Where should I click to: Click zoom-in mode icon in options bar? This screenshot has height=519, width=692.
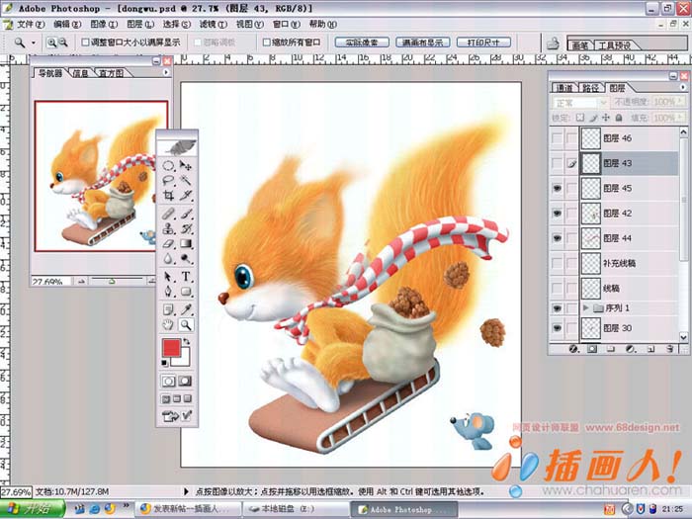(51, 43)
